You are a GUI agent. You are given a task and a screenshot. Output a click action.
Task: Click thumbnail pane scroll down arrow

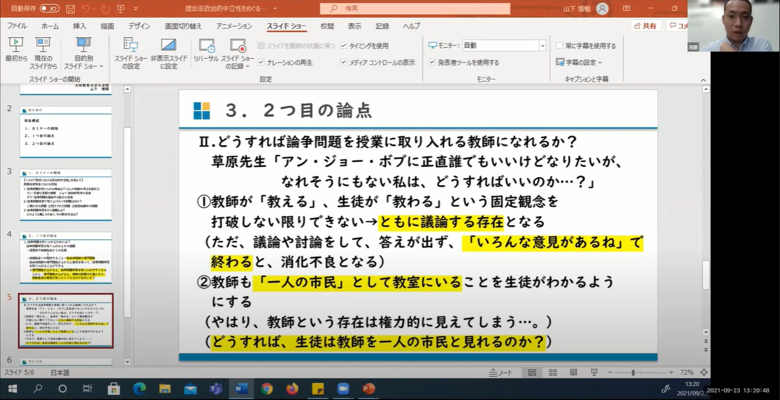click(x=128, y=362)
